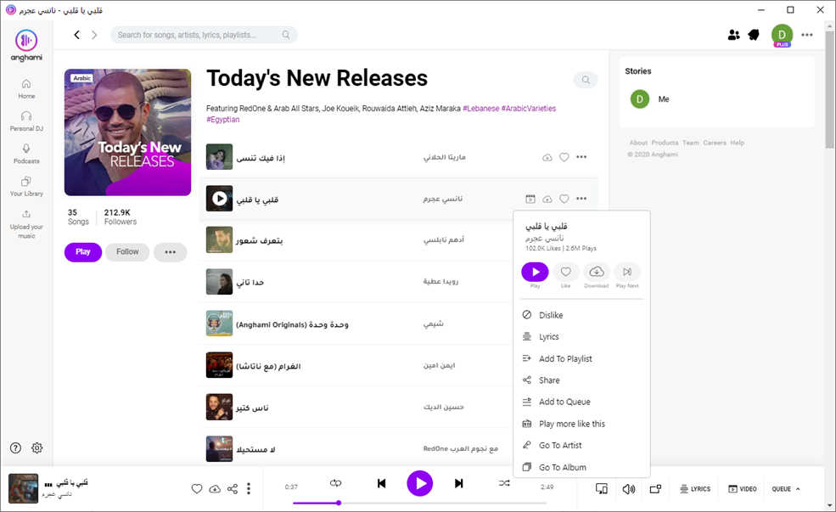Open the settings gear icon
The height and width of the screenshot is (512, 836).
coord(36,448)
